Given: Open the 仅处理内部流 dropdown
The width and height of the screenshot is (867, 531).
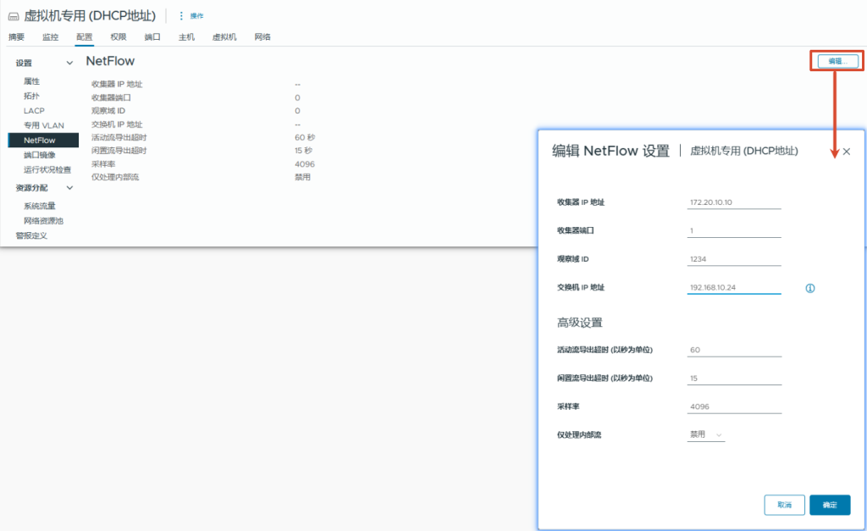Looking at the screenshot, I should [705, 434].
